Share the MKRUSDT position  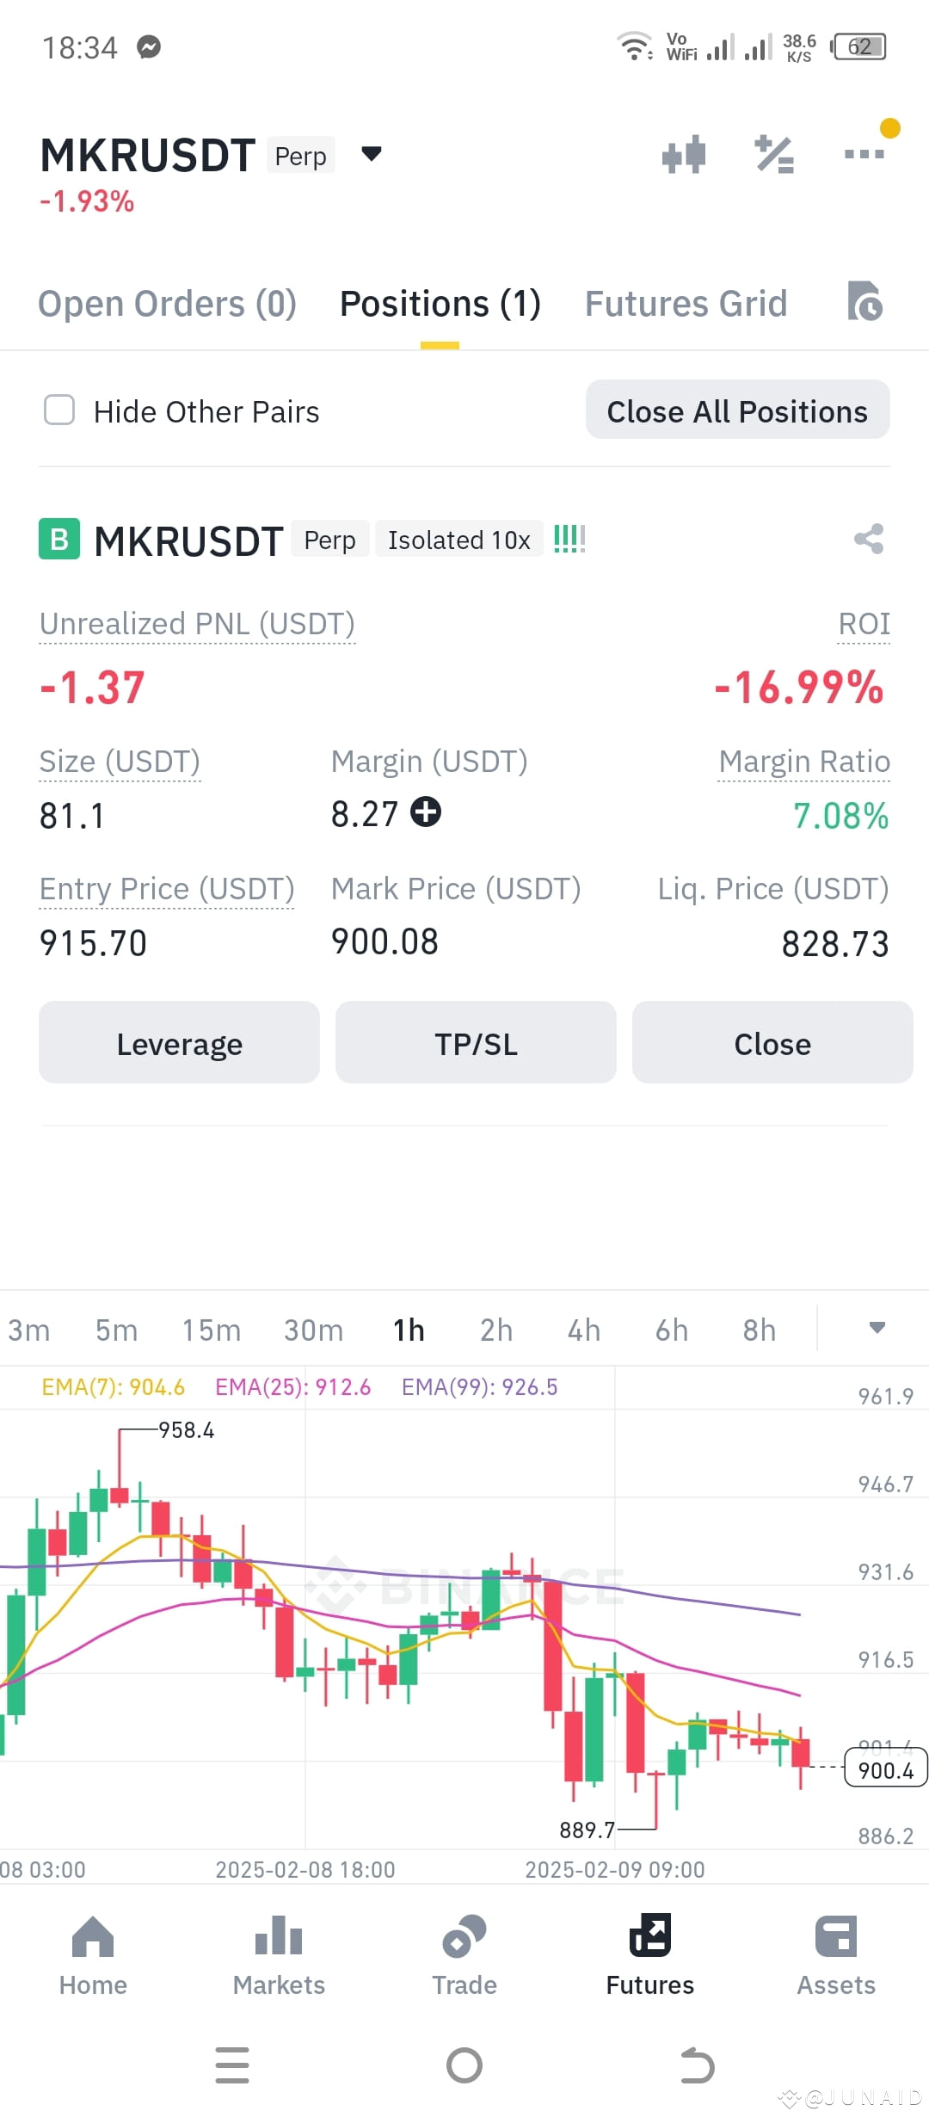coord(869,540)
